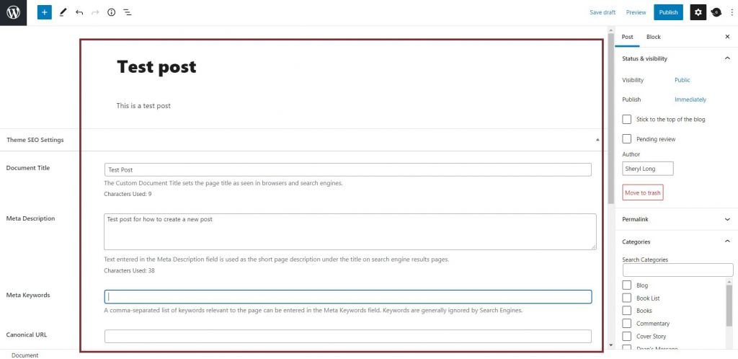This screenshot has height=359, width=738.
Task: Open the Details info icon
Action: (x=111, y=12)
